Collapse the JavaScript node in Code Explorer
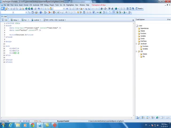Image resolution: width=171 pixels, height=128 pixels. click(136, 44)
